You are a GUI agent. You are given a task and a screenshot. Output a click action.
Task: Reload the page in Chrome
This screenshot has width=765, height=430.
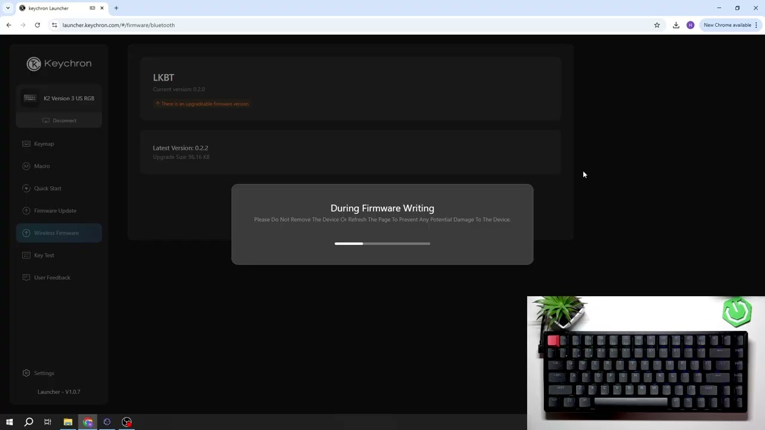37,25
